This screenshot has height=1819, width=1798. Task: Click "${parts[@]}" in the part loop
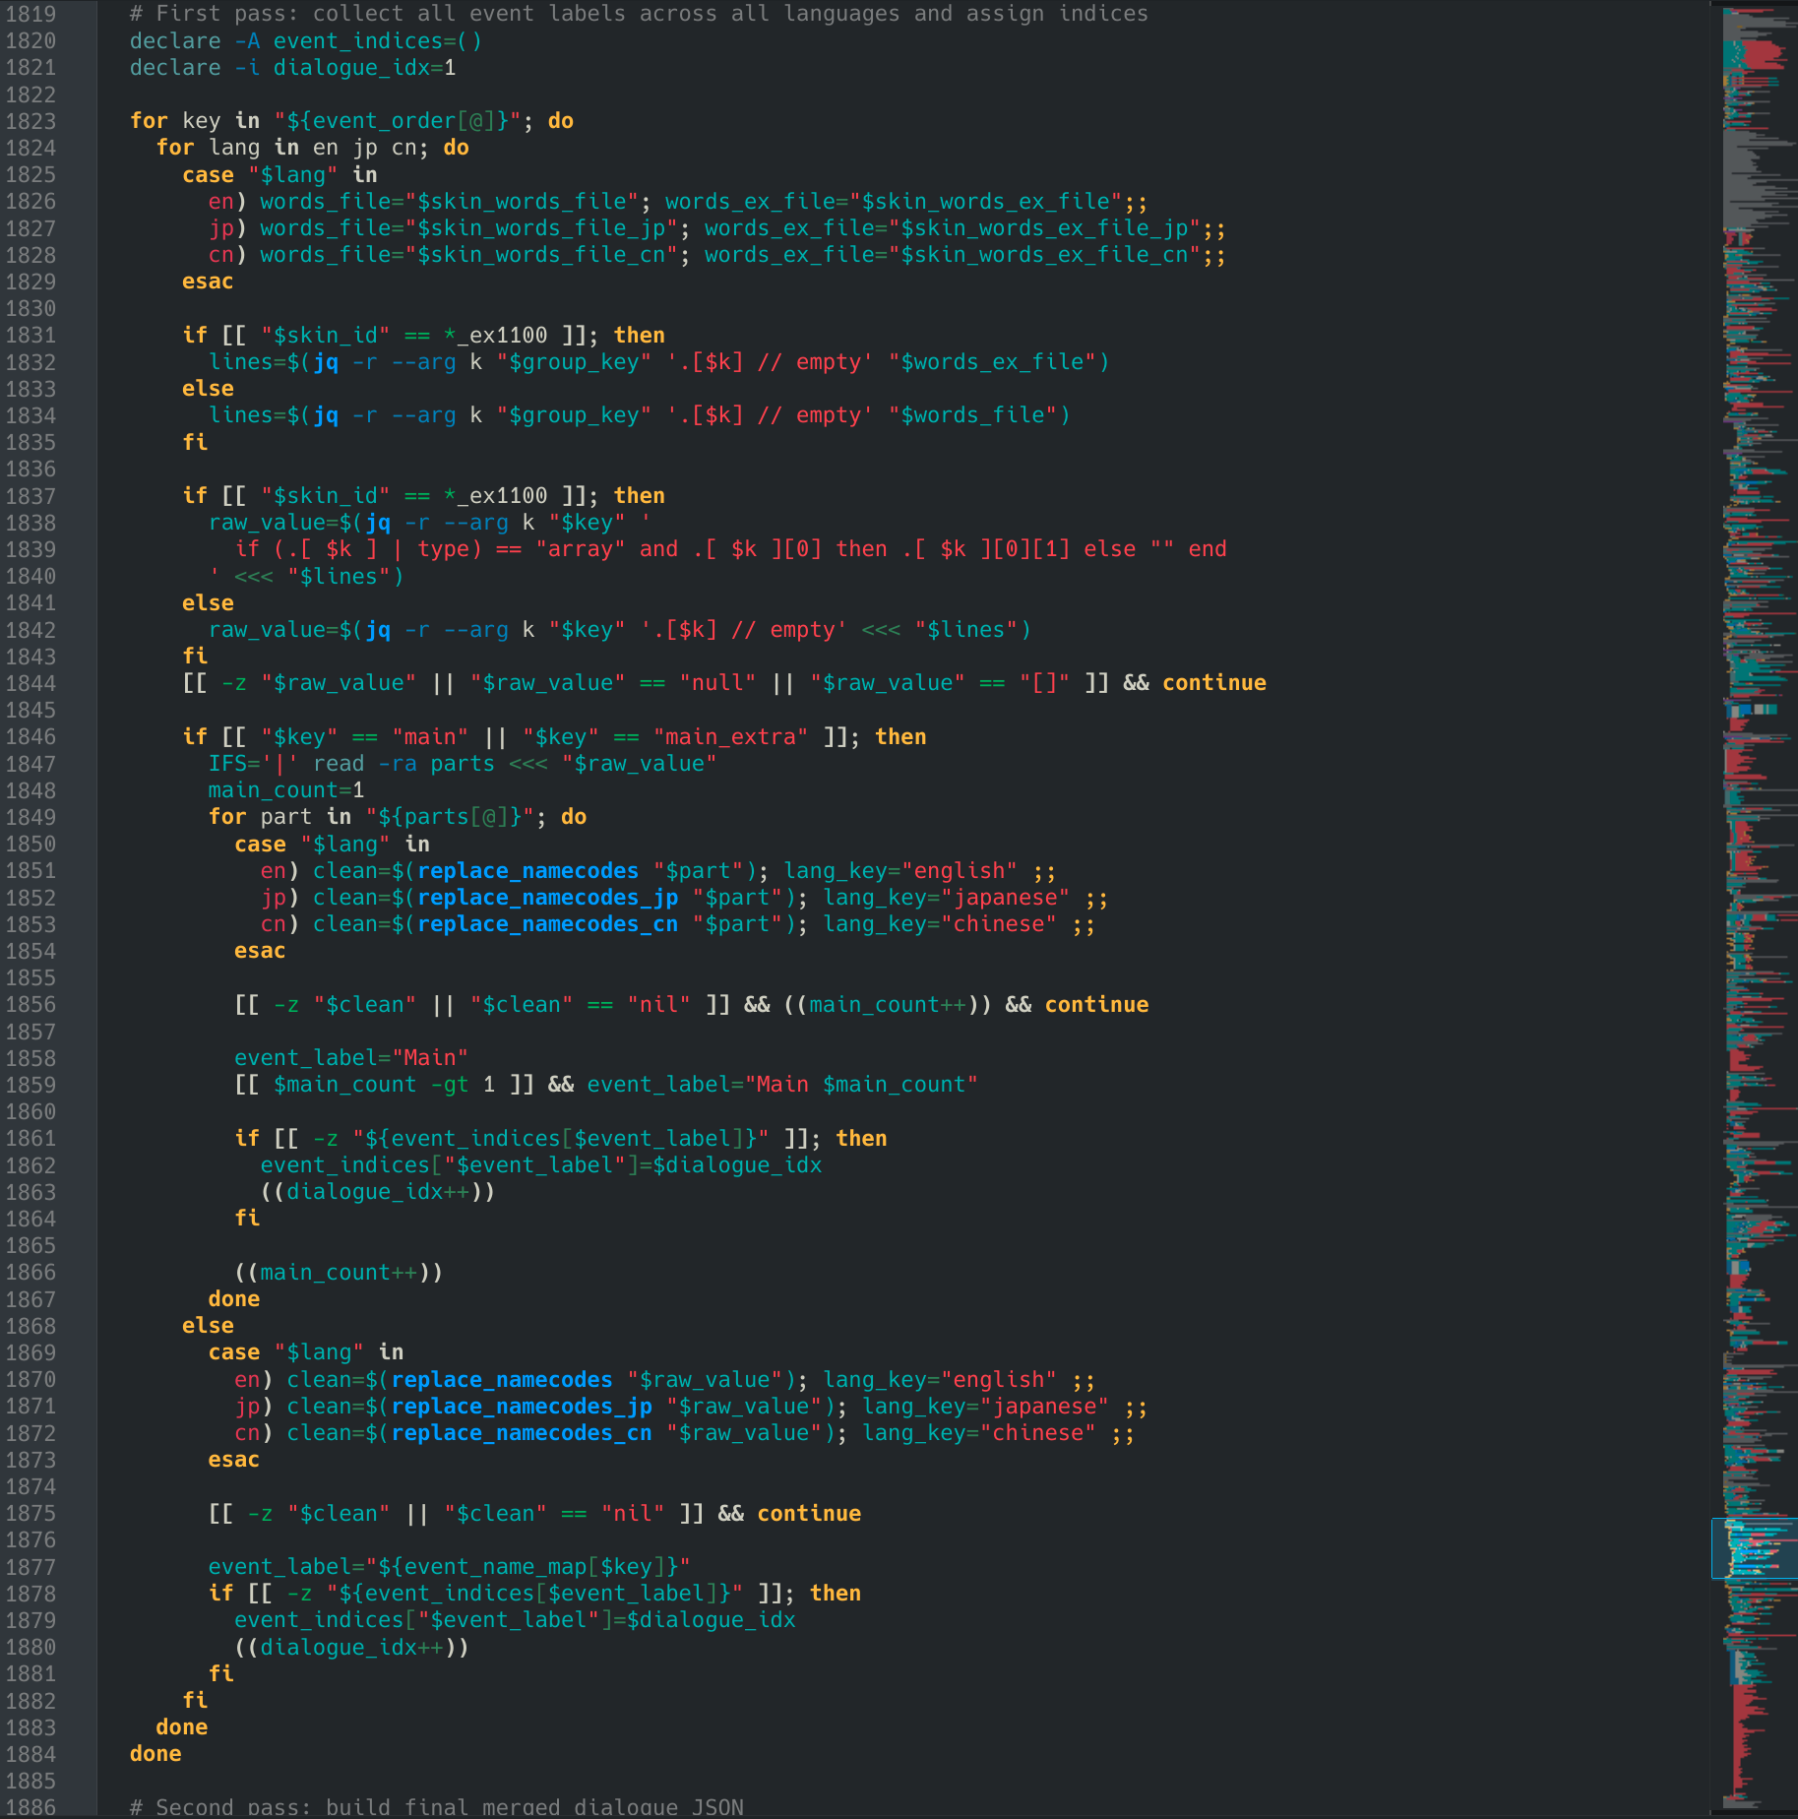pos(450,817)
